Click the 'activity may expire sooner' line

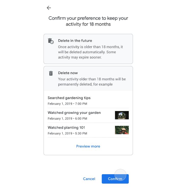80,57
